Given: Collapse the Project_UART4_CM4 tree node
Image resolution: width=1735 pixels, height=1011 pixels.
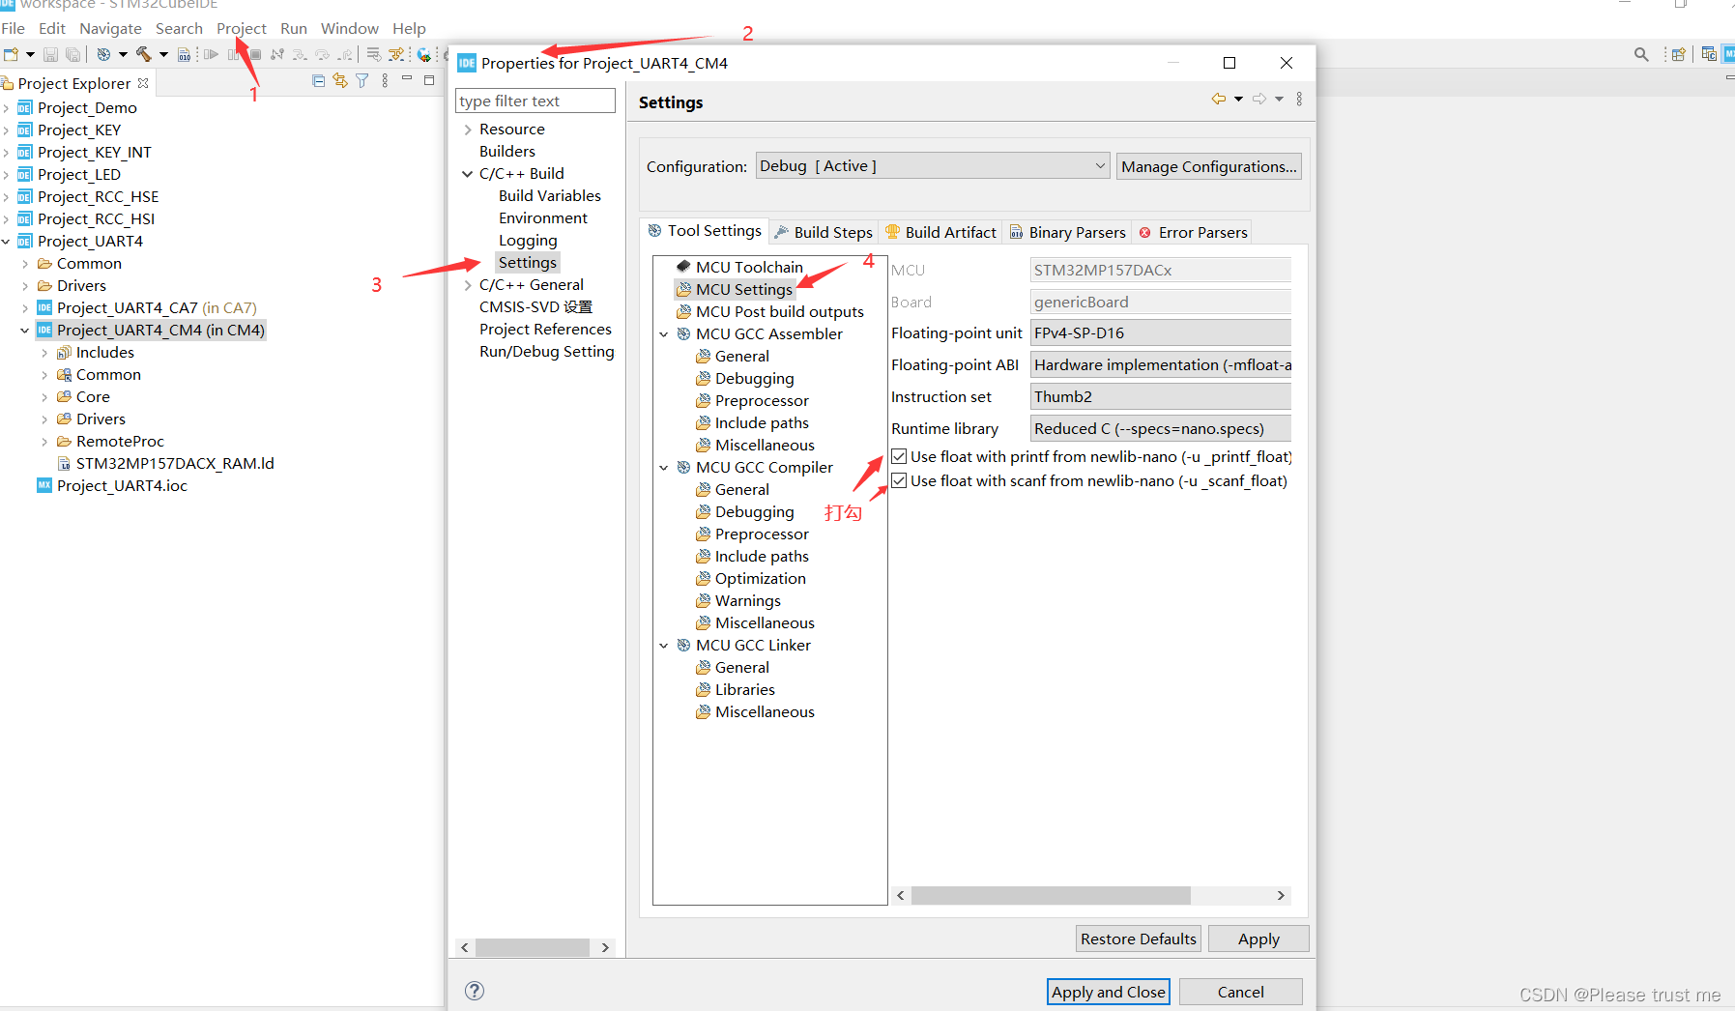Looking at the screenshot, I should pyautogui.click(x=25, y=331).
